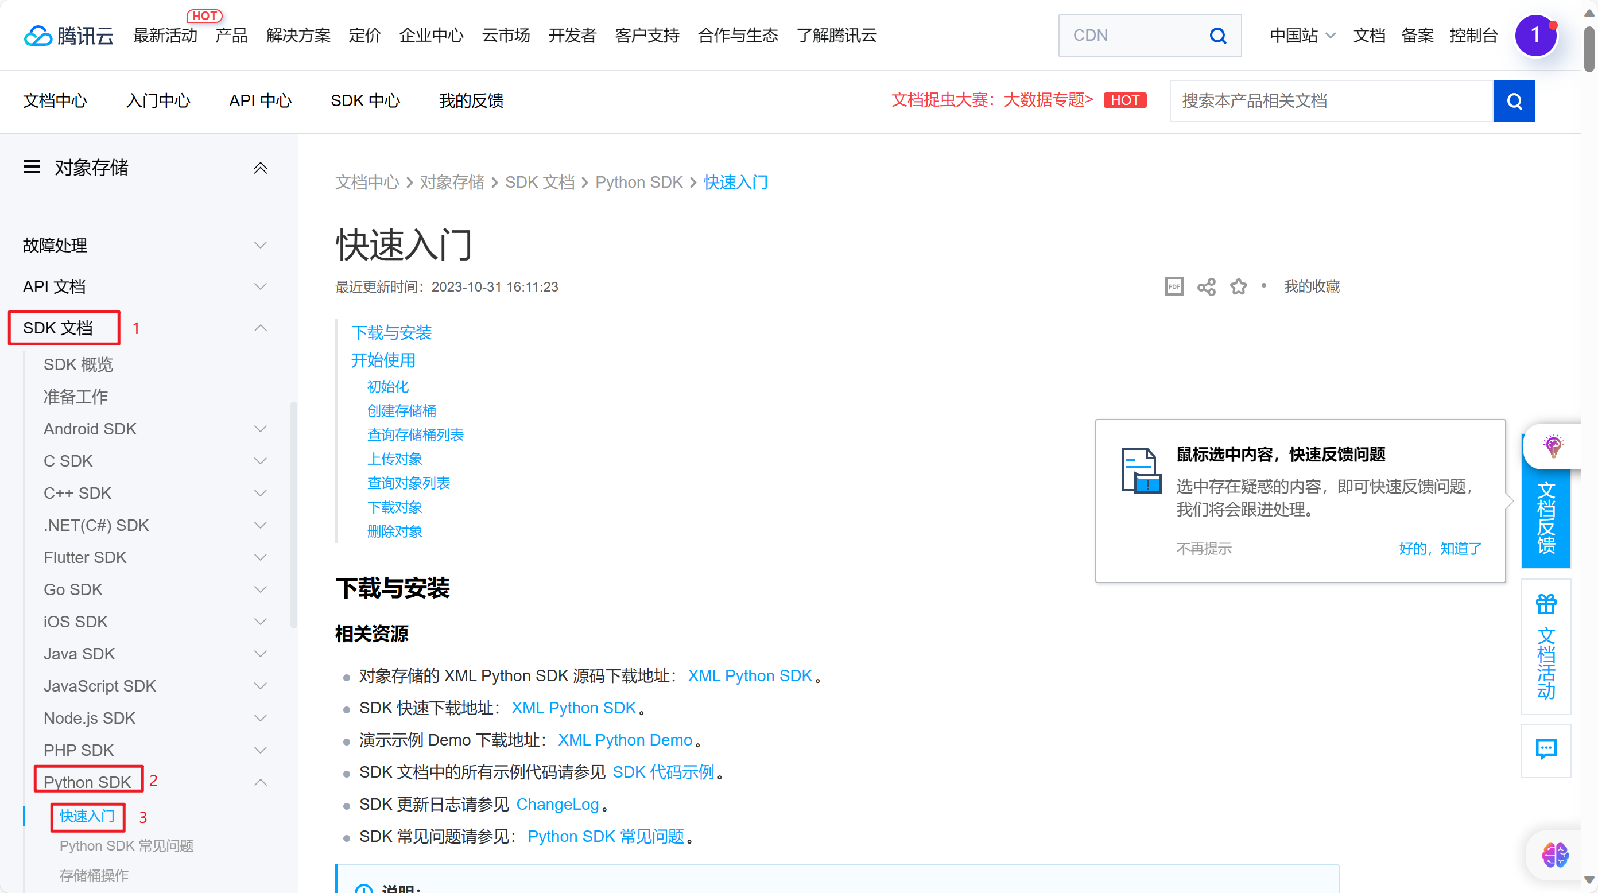1598x893 pixels.
Task: Click the AI brain assistant icon
Action: [1554, 855]
